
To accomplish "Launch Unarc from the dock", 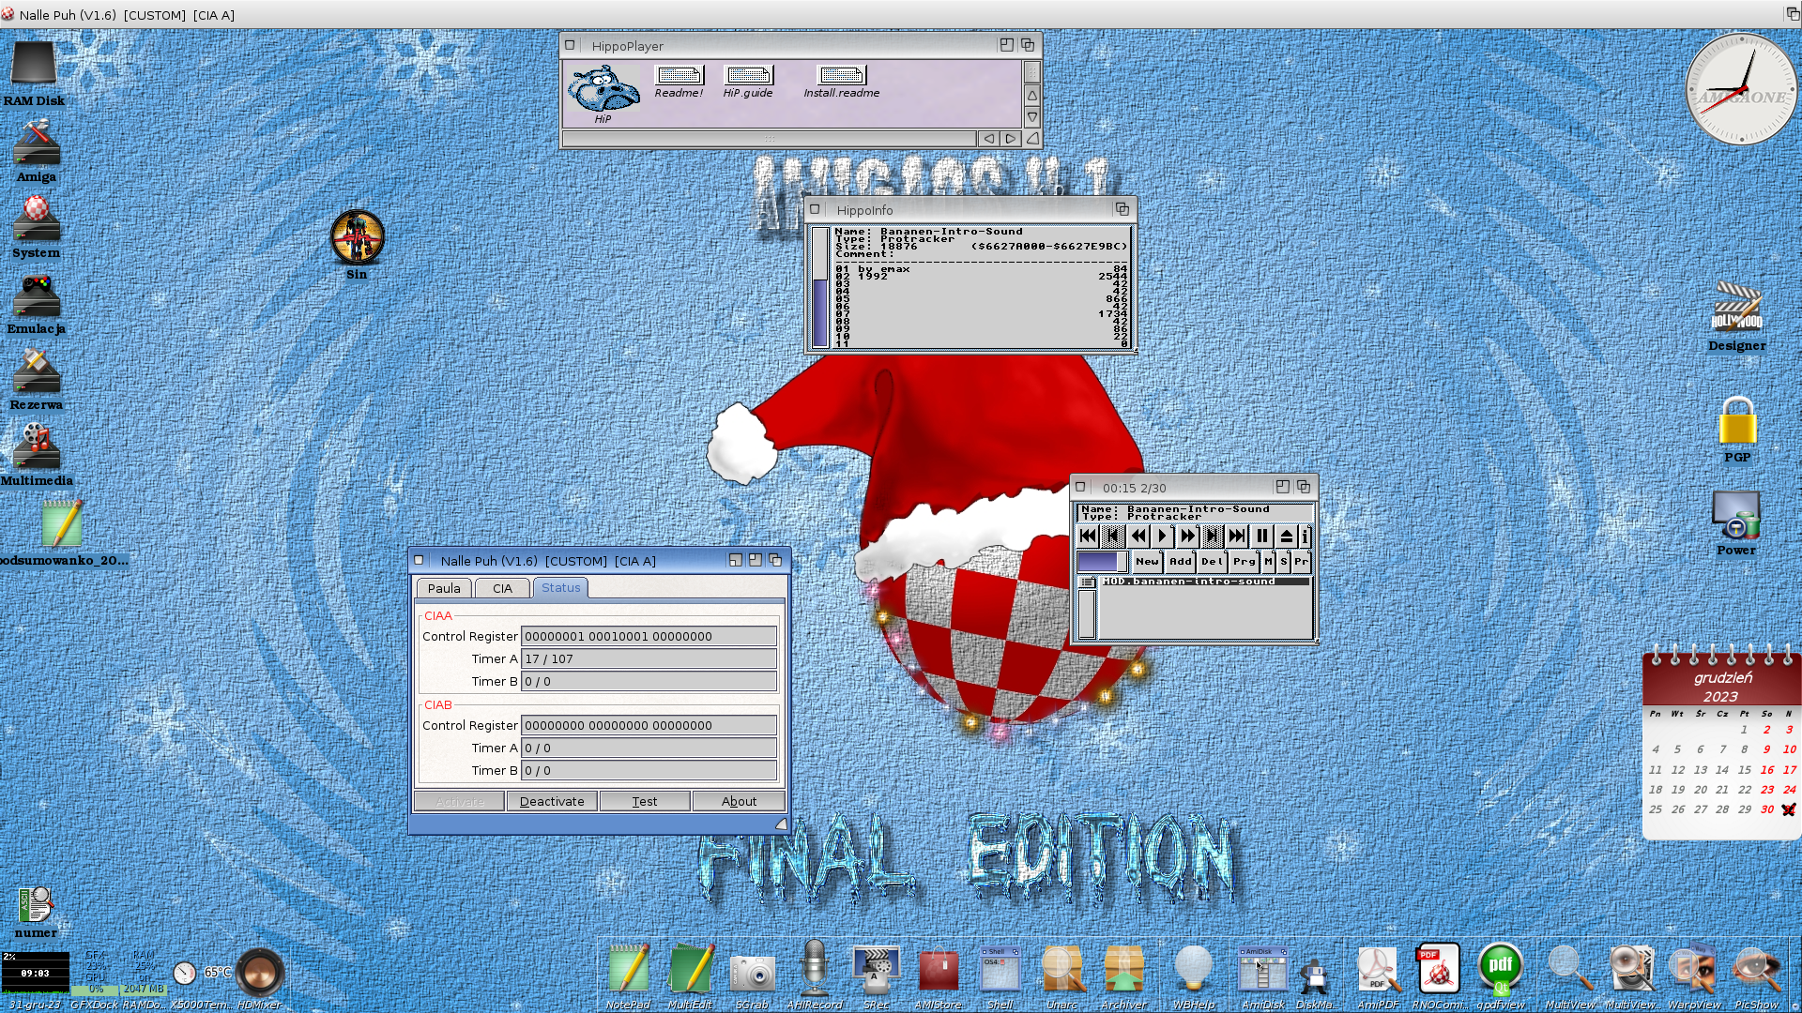I will point(1061,975).
